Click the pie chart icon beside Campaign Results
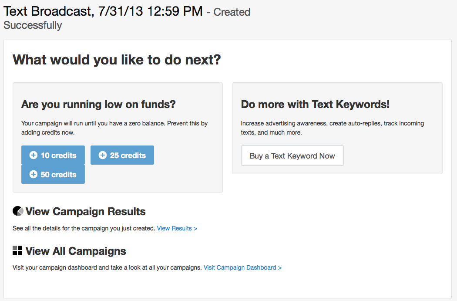Image resolution: width=457 pixels, height=301 pixels. [18, 212]
